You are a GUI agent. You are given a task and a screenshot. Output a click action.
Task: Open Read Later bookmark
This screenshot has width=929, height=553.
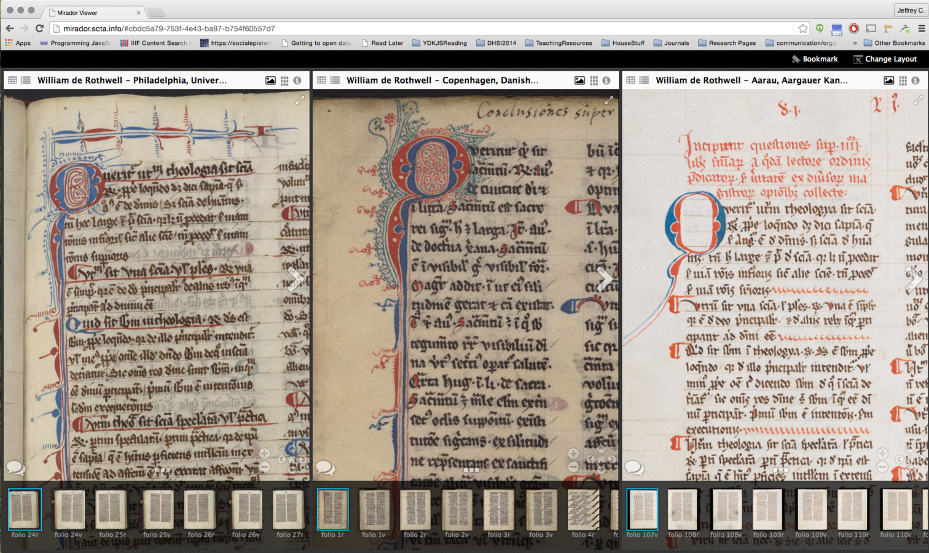tap(382, 43)
